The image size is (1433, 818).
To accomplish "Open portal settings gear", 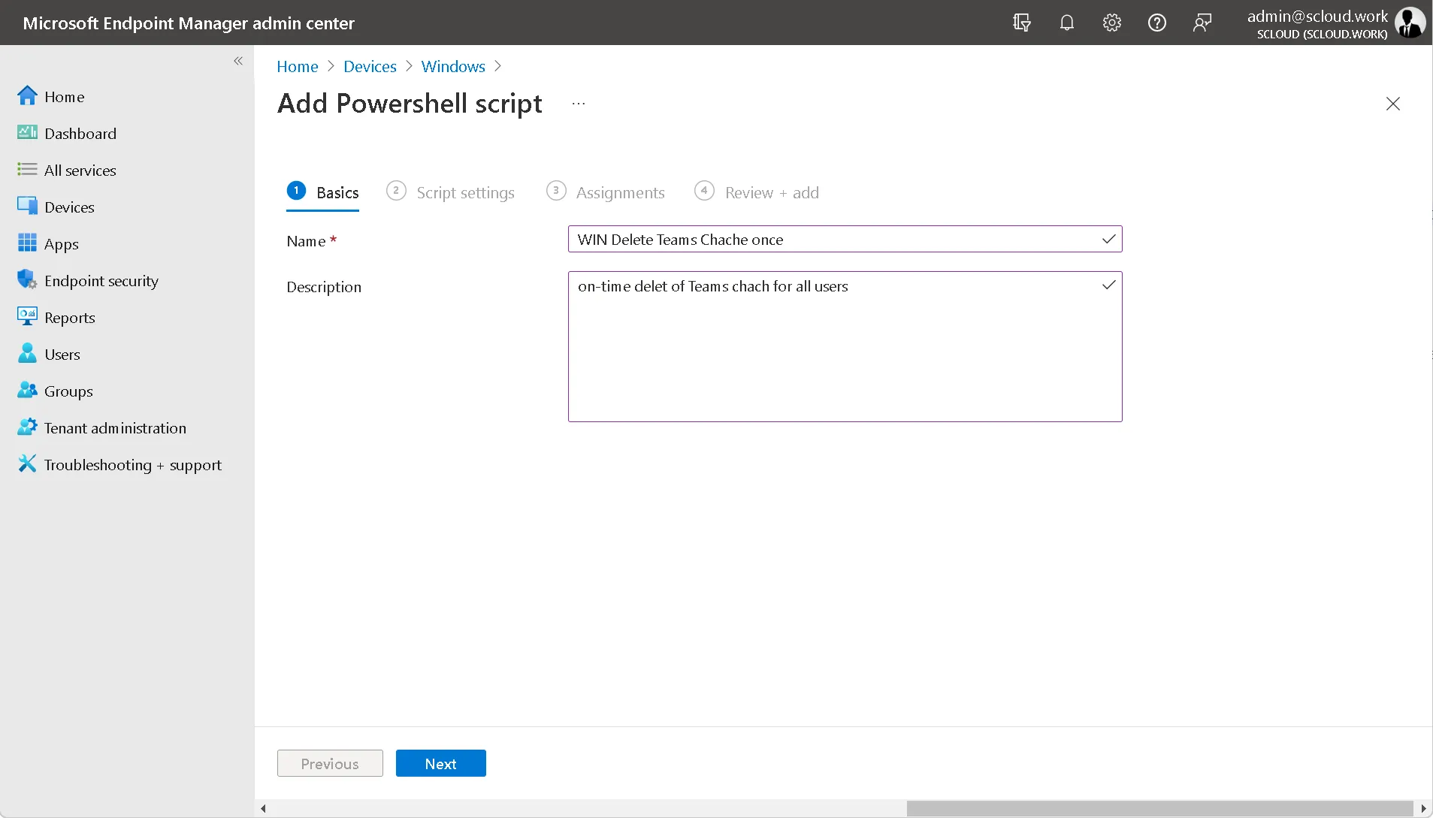I will 1111,23.
